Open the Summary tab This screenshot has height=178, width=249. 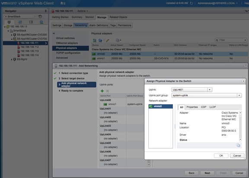click(77, 17)
